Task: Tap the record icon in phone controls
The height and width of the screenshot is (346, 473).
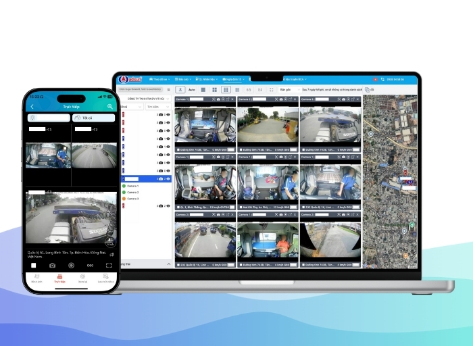Action: [71, 266]
